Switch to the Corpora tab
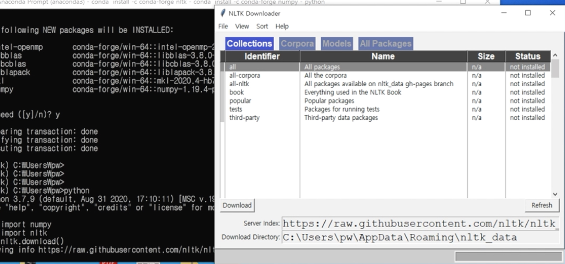This screenshot has width=565, height=264. (x=297, y=44)
